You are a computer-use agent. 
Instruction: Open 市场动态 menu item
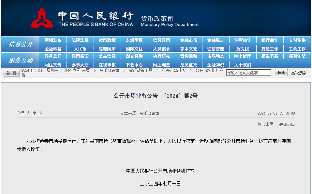point(215,56)
